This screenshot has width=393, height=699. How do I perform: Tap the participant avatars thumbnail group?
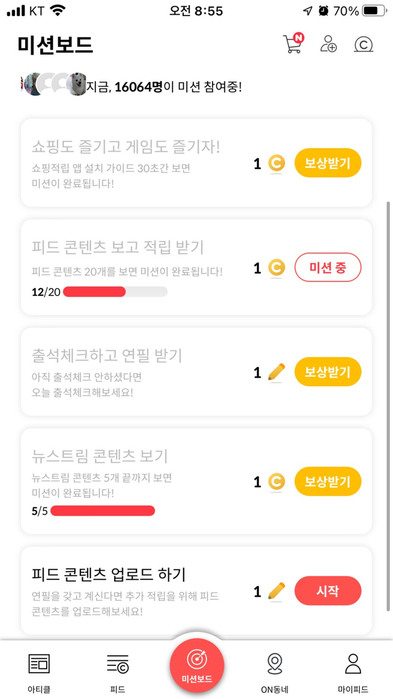[x=52, y=85]
